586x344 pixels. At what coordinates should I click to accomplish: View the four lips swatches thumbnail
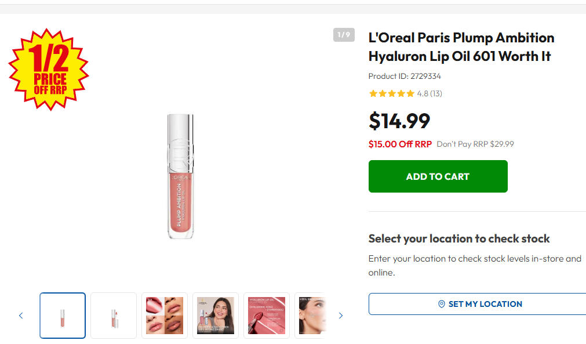click(x=165, y=316)
